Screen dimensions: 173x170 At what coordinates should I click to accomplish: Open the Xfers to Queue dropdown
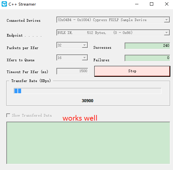[x=85, y=58]
